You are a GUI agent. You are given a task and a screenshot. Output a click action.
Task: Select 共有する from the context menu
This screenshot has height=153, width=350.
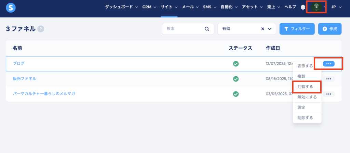coord(305,87)
